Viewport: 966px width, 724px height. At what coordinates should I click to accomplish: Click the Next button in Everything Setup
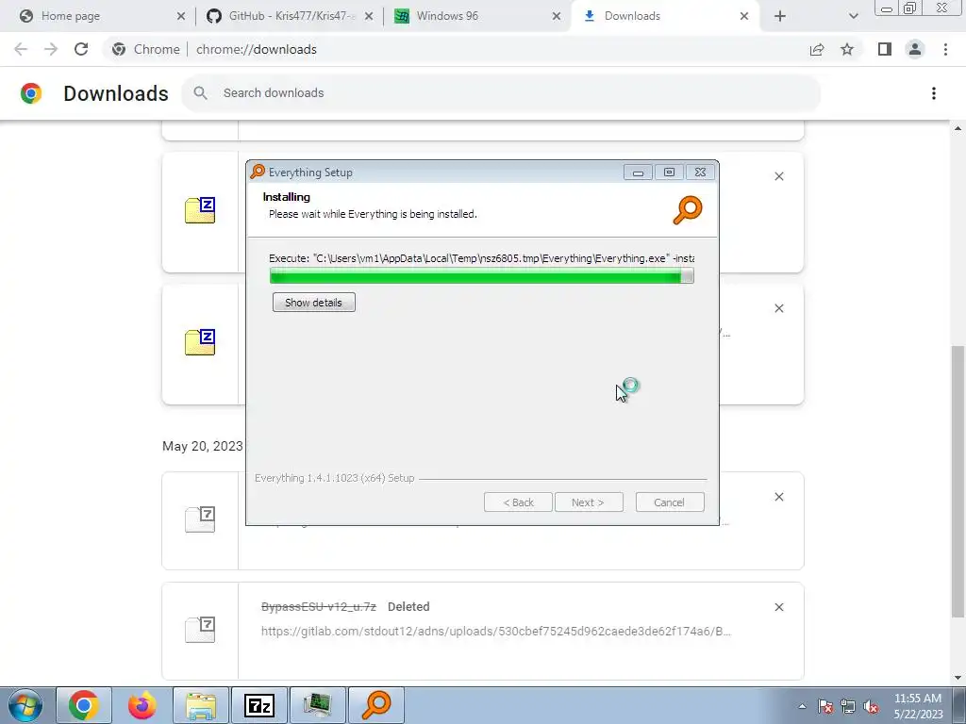click(x=589, y=502)
